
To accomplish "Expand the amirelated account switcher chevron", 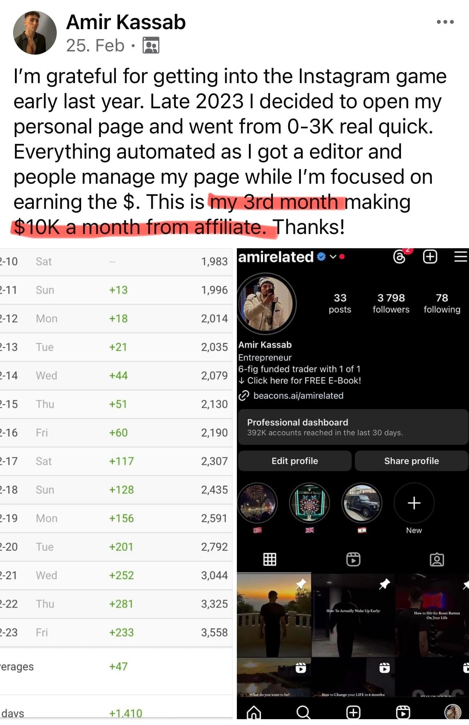I will click(x=333, y=257).
